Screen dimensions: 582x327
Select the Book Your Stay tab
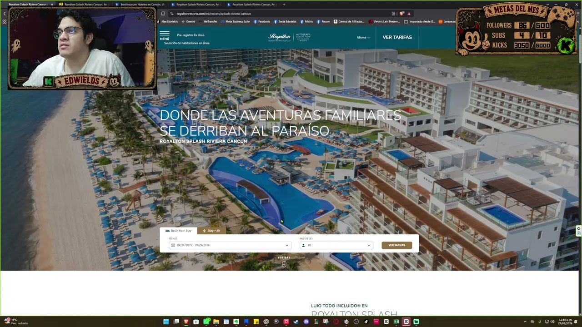click(x=178, y=231)
